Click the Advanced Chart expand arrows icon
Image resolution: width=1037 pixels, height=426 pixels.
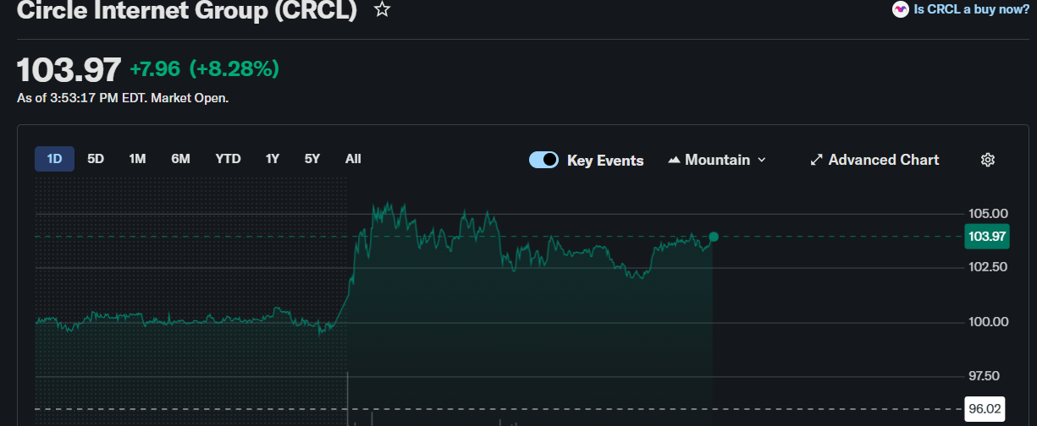coord(817,160)
